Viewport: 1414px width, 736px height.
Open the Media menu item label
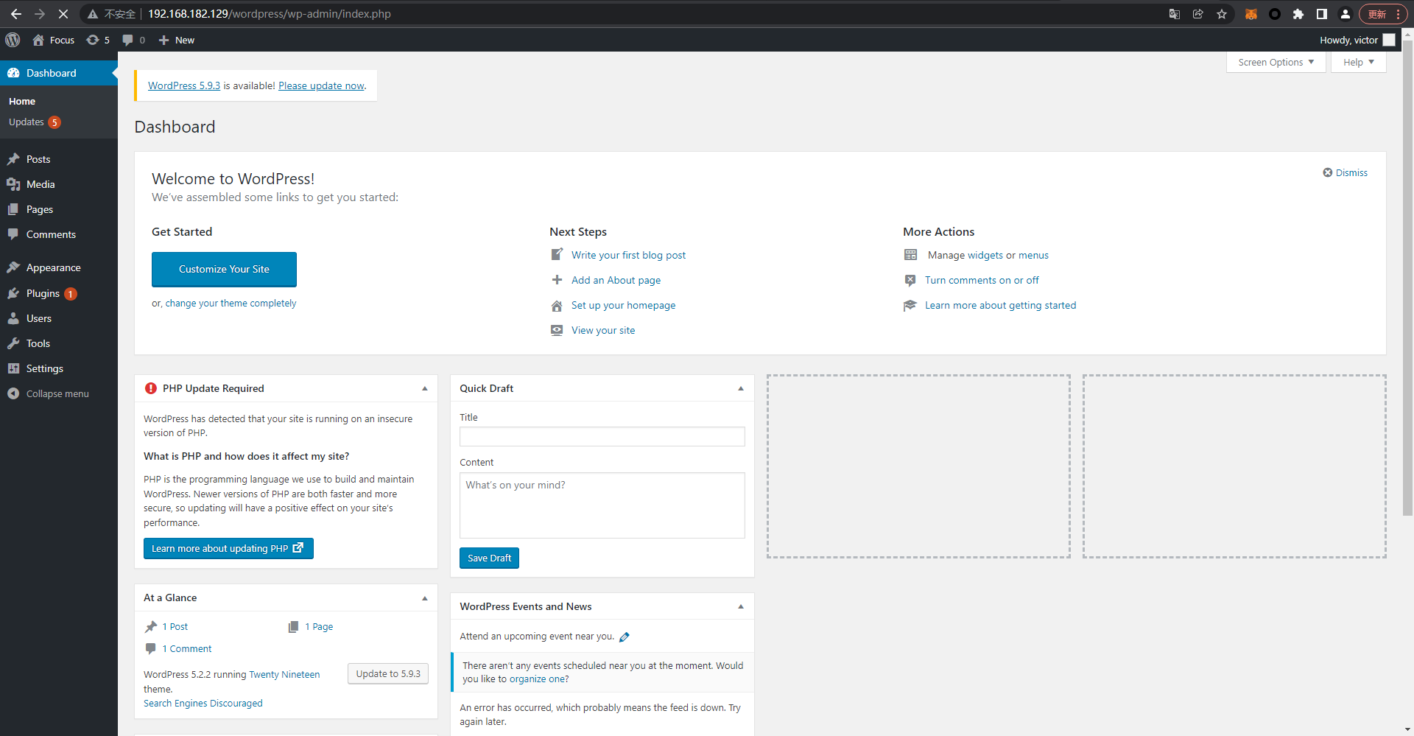[x=41, y=184]
